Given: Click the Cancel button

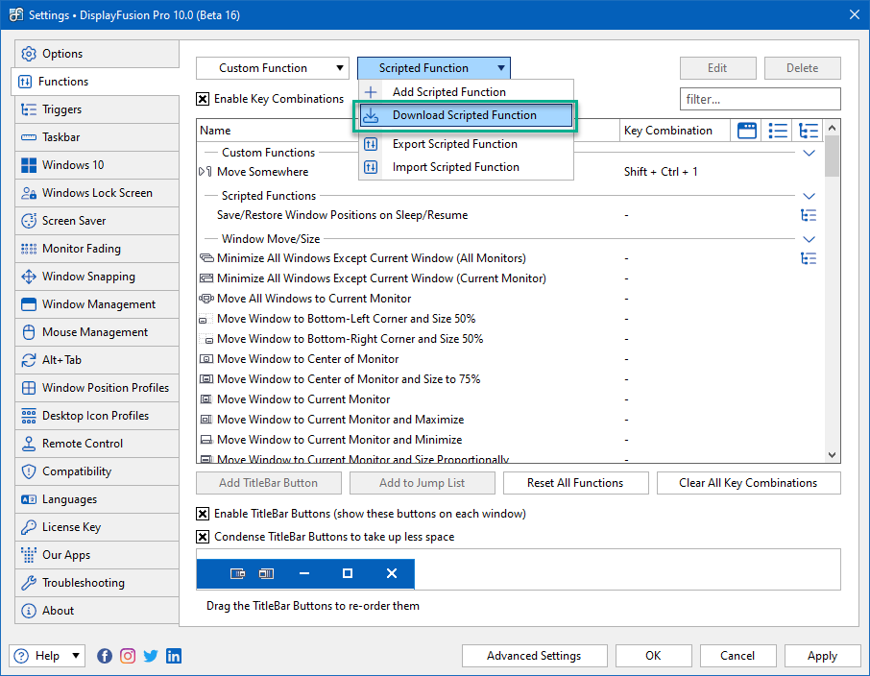Looking at the screenshot, I should coord(737,656).
